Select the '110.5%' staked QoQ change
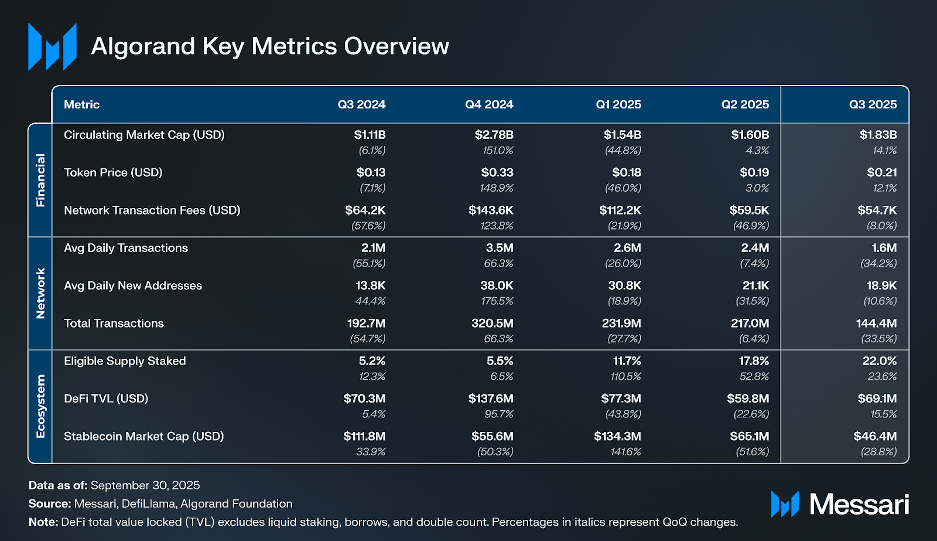This screenshot has width=937, height=541. (x=625, y=376)
